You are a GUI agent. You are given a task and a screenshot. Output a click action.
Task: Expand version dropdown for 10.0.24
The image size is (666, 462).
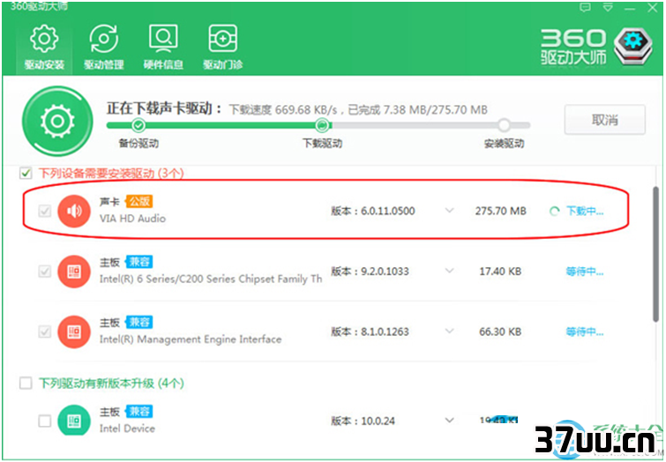(449, 421)
